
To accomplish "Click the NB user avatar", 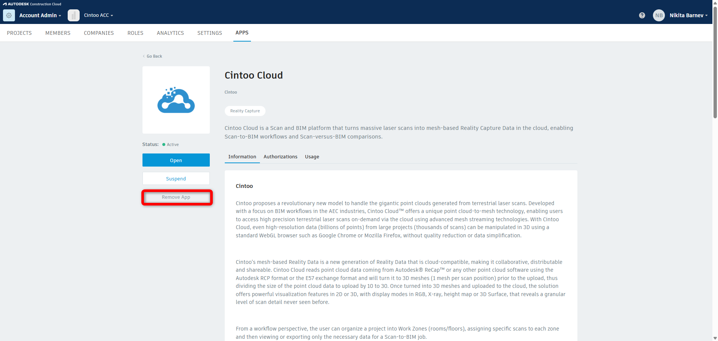I will [x=659, y=15].
